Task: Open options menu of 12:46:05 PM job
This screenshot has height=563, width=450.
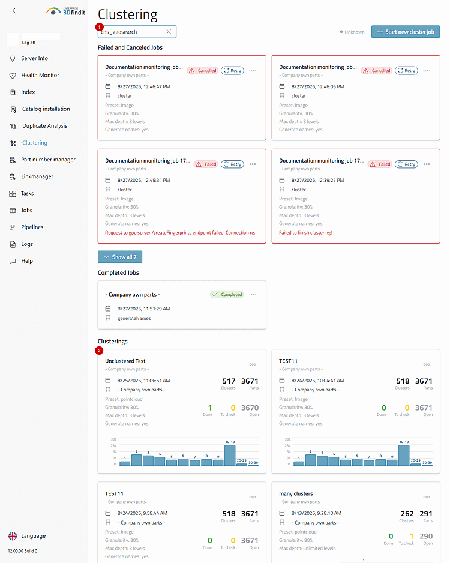Action: point(427,70)
